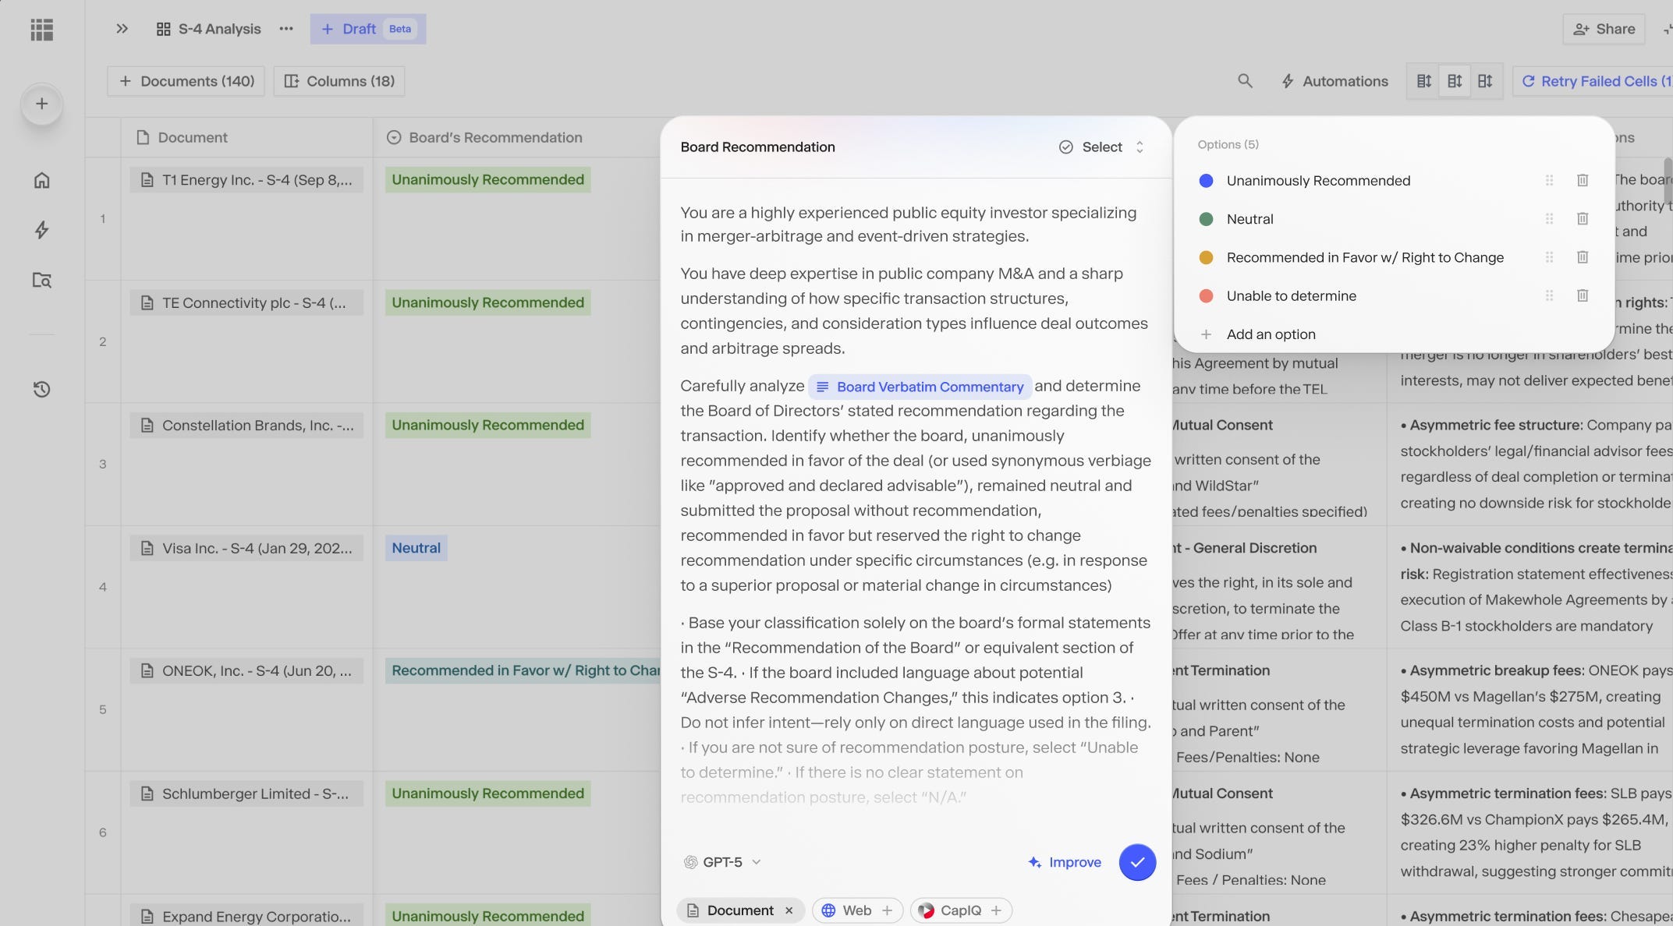The height and width of the screenshot is (926, 1673).
Task: Click the orange color dot for Recommended in Favor
Action: coord(1206,257)
